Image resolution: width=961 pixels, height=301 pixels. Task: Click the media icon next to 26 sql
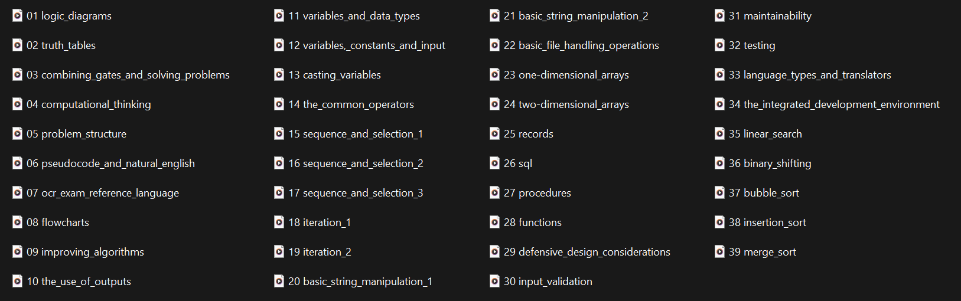pos(494,163)
